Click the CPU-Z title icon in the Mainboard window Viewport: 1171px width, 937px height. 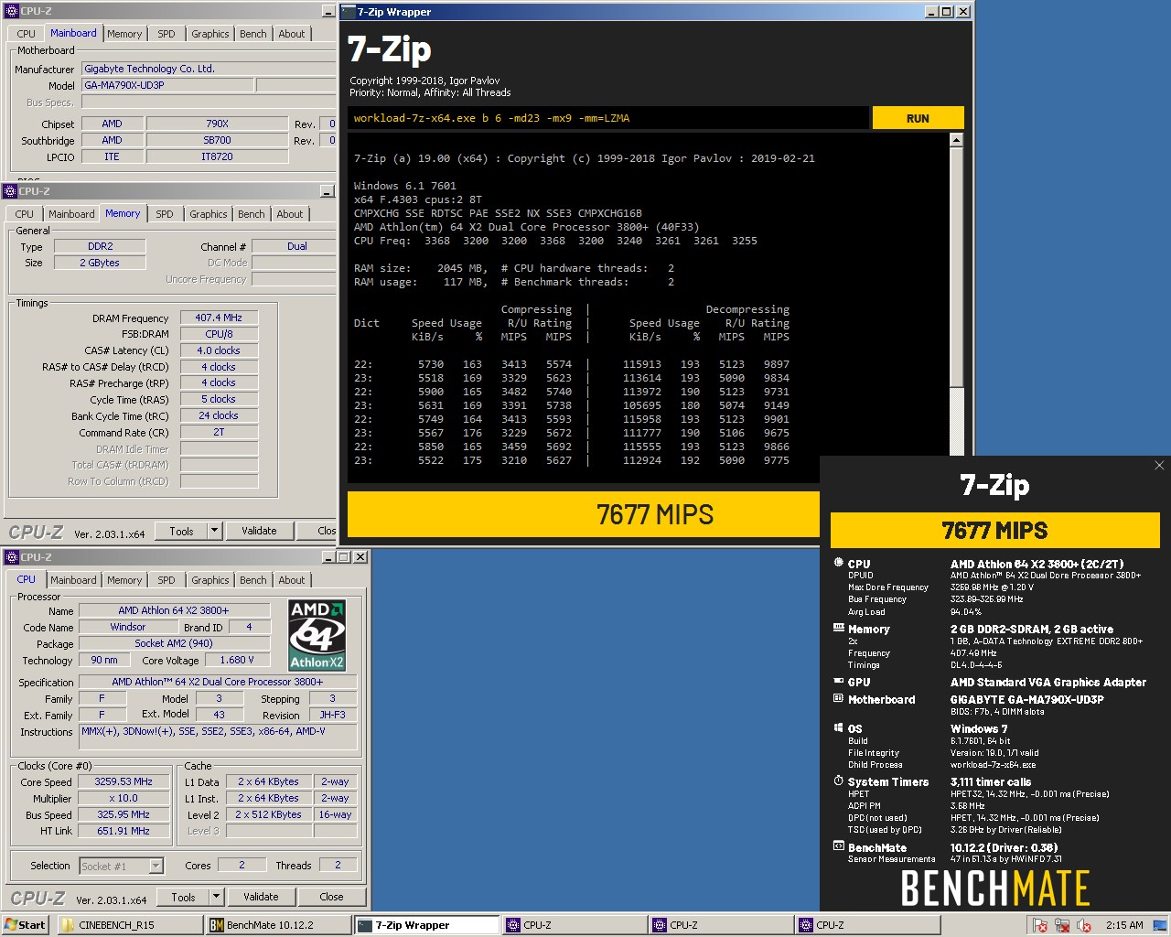tap(11, 11)
